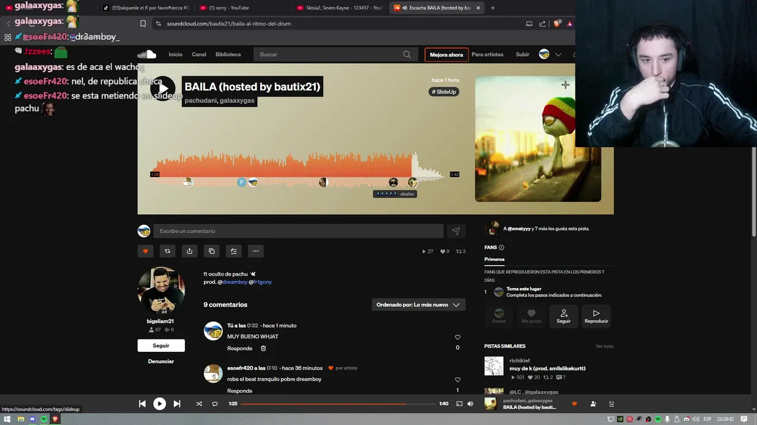Switch to the 'Skisia2, Seven Kayne' browser tab
The height and width of the screenshot is (425, 757).
click(340, 8)
